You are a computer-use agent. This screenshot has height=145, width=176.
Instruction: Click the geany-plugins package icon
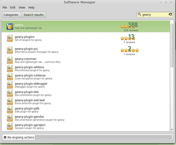click(10, 38)
